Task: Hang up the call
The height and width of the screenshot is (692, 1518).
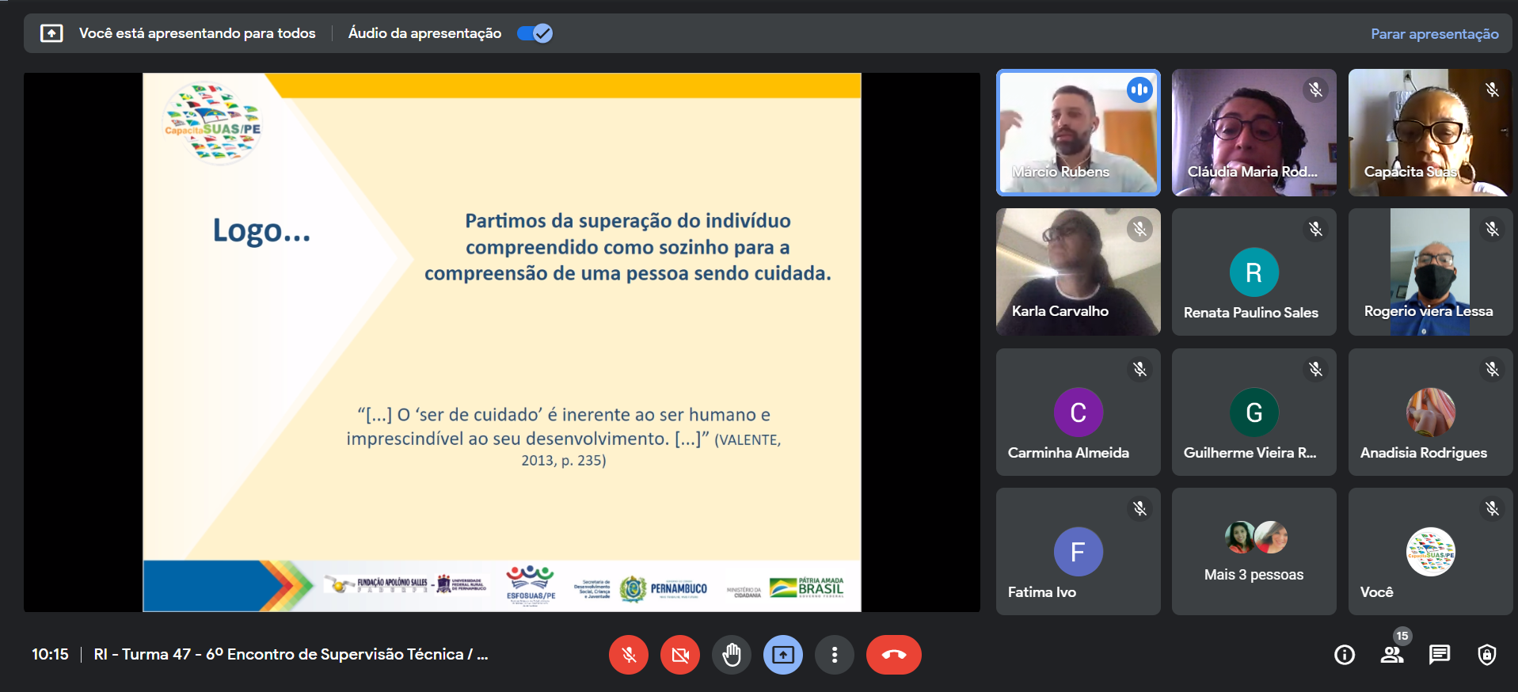Action: coord(893,655)
